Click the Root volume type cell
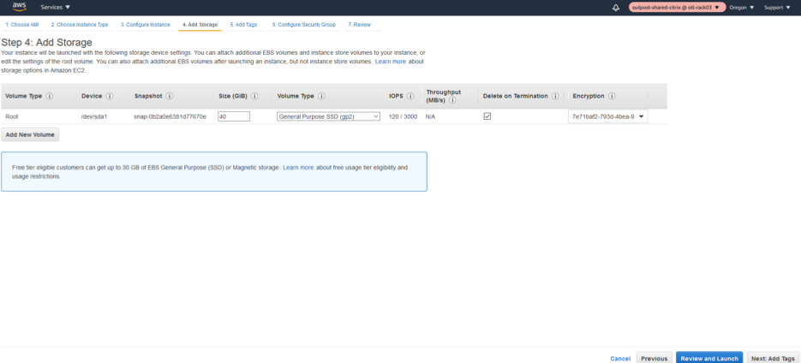The image size is (801, 363). point(11,117)
